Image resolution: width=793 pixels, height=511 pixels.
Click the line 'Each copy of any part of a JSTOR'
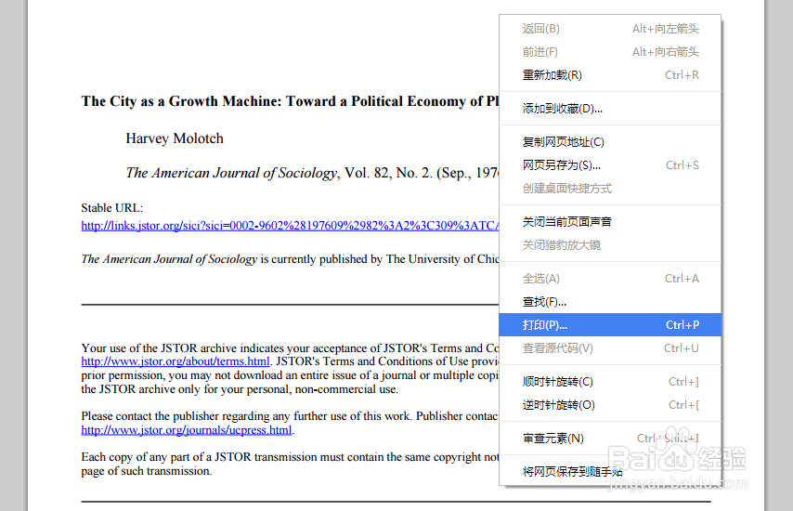[x=166, y=457]
